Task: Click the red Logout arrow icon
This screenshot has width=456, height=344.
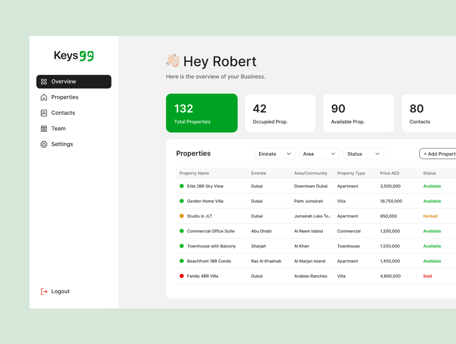Action: click(x=44, y=292)
